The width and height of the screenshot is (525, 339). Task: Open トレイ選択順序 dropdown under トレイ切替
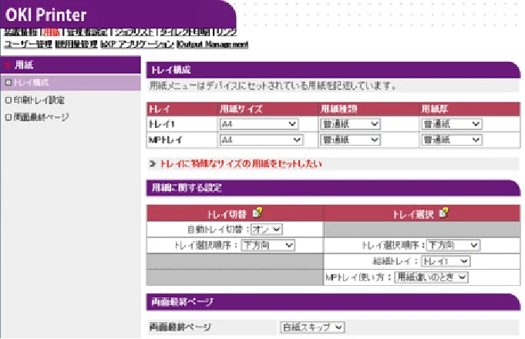click(268, 245)
